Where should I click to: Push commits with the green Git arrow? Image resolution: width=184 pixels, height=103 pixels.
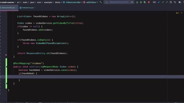[167, 2]
